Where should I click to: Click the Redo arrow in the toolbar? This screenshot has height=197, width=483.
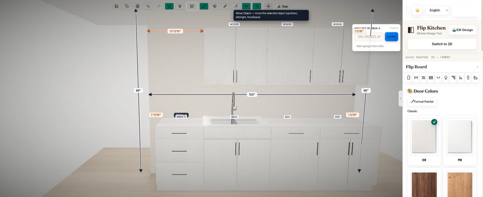coord(159,6)
